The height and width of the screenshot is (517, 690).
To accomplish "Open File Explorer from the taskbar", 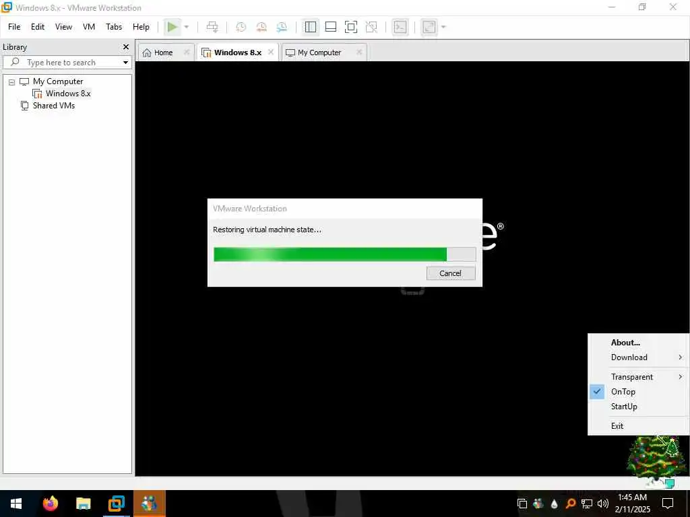I will (x=83, y=504).
